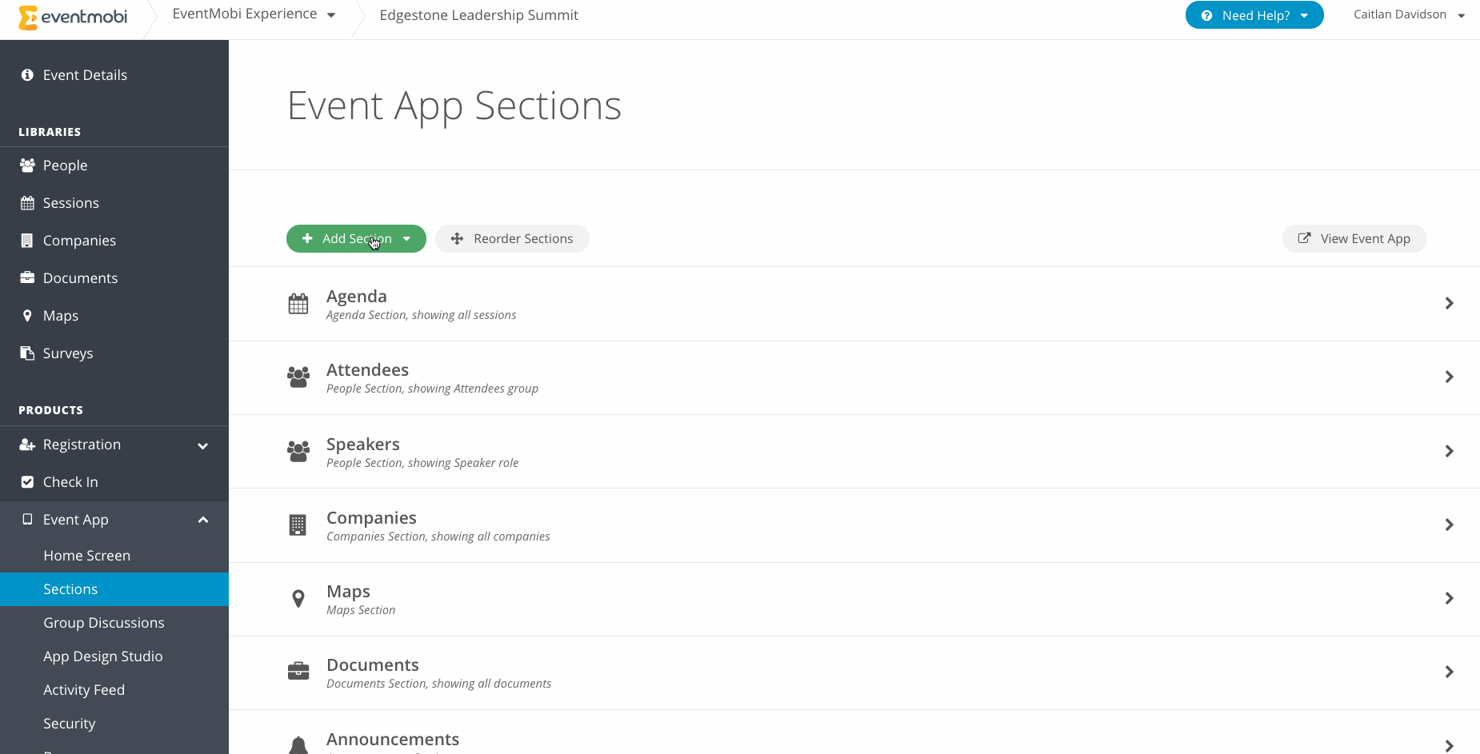
Task: Collapse the Event App submenu chevron
Action: (203, 520)
